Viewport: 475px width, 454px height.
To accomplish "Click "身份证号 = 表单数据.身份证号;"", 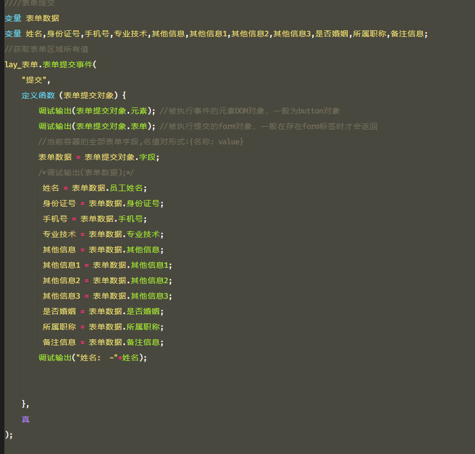I will [103, 204].
